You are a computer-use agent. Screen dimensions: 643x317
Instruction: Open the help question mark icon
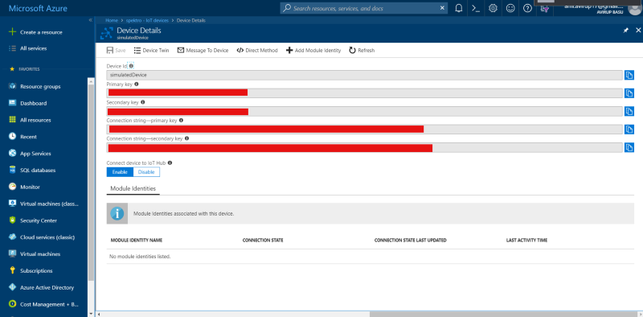(527, 8)
